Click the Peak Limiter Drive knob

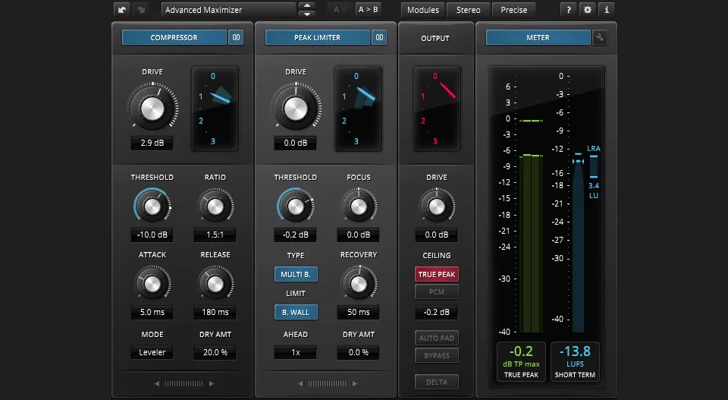(296, 108)
